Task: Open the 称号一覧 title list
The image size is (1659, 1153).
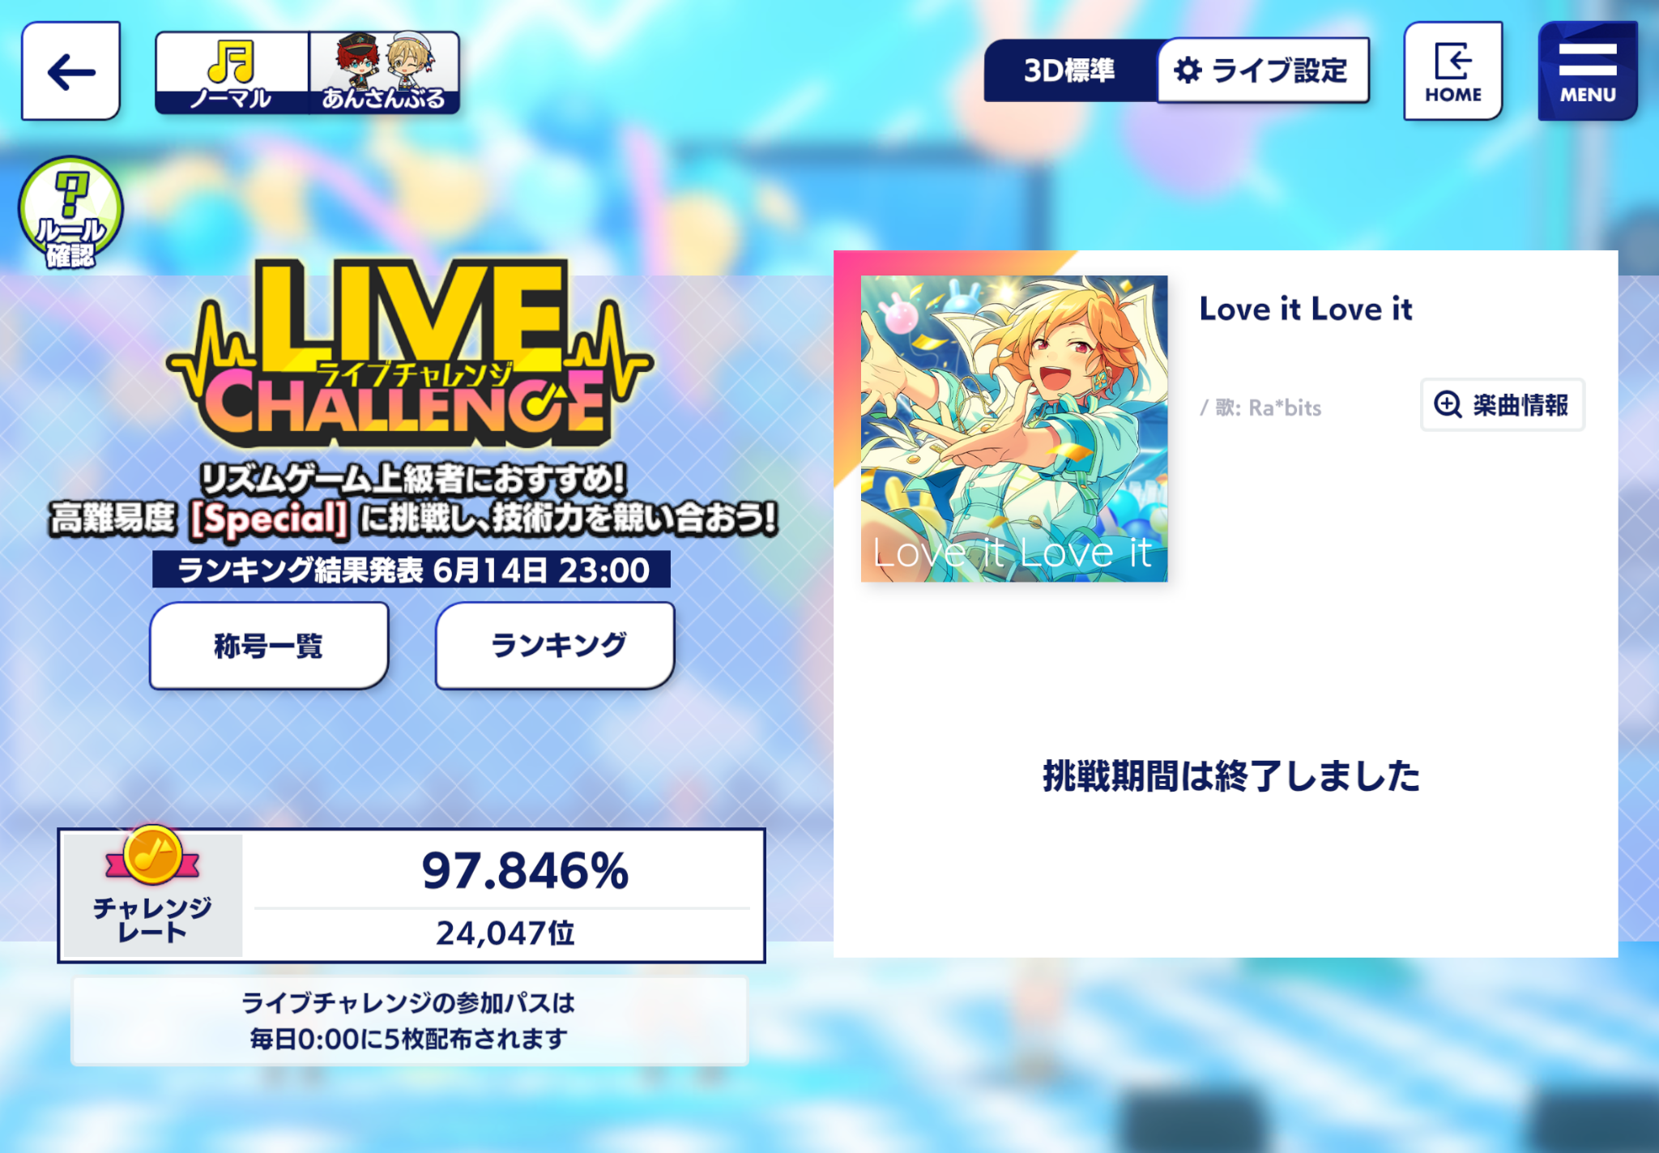Action: (269, 646)
